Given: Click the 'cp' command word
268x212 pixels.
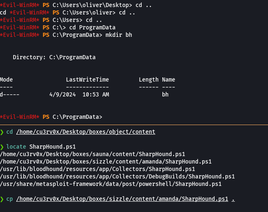Looking at the screenshot, I should [x=10, y=199].
